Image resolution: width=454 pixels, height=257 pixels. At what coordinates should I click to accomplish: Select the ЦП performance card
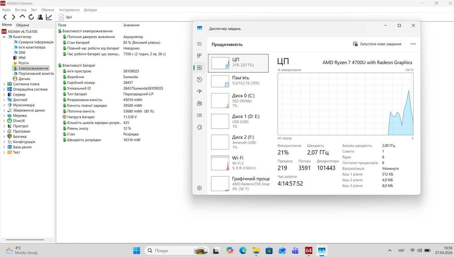point(238,63)
